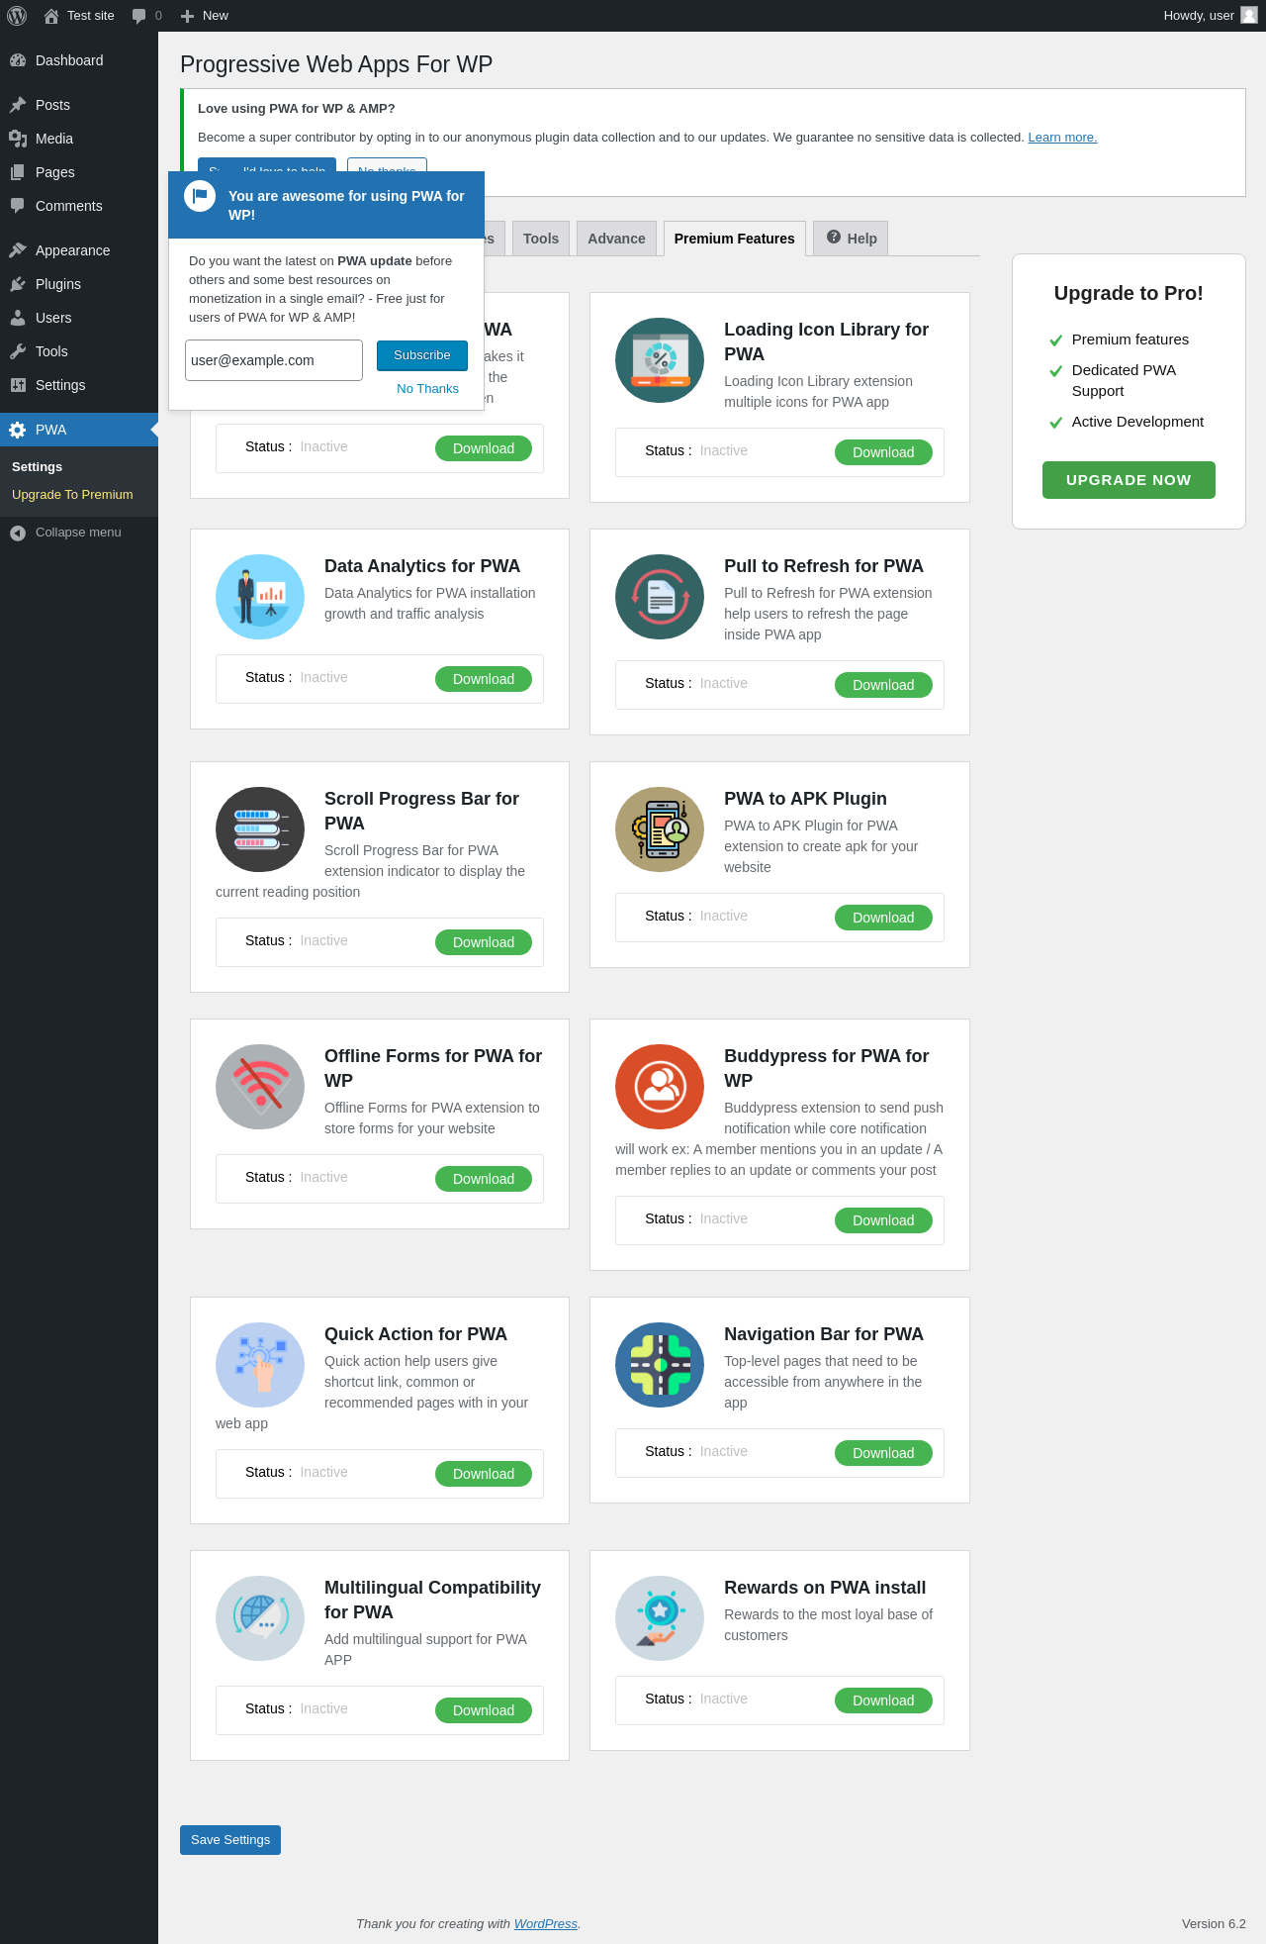1266x1944 pixels.
Task: Click the Navigation Bar for PWA icon
Action: click(x=660, y=1365)
